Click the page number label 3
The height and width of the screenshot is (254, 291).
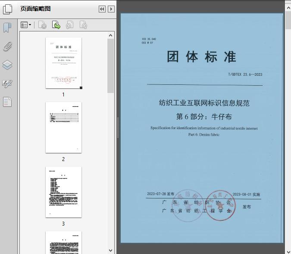[x=63, y=224]
